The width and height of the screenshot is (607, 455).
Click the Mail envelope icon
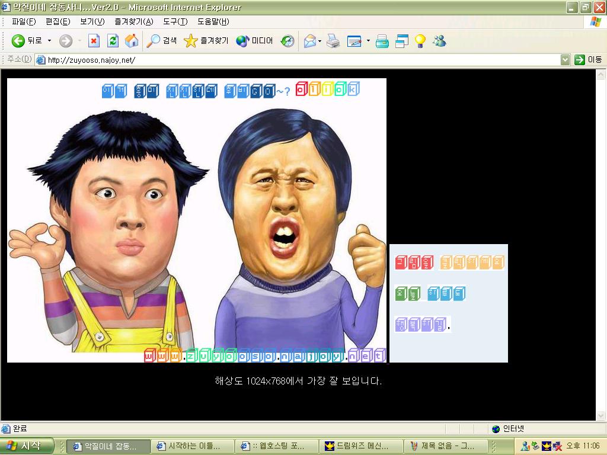tap(309, 41)
